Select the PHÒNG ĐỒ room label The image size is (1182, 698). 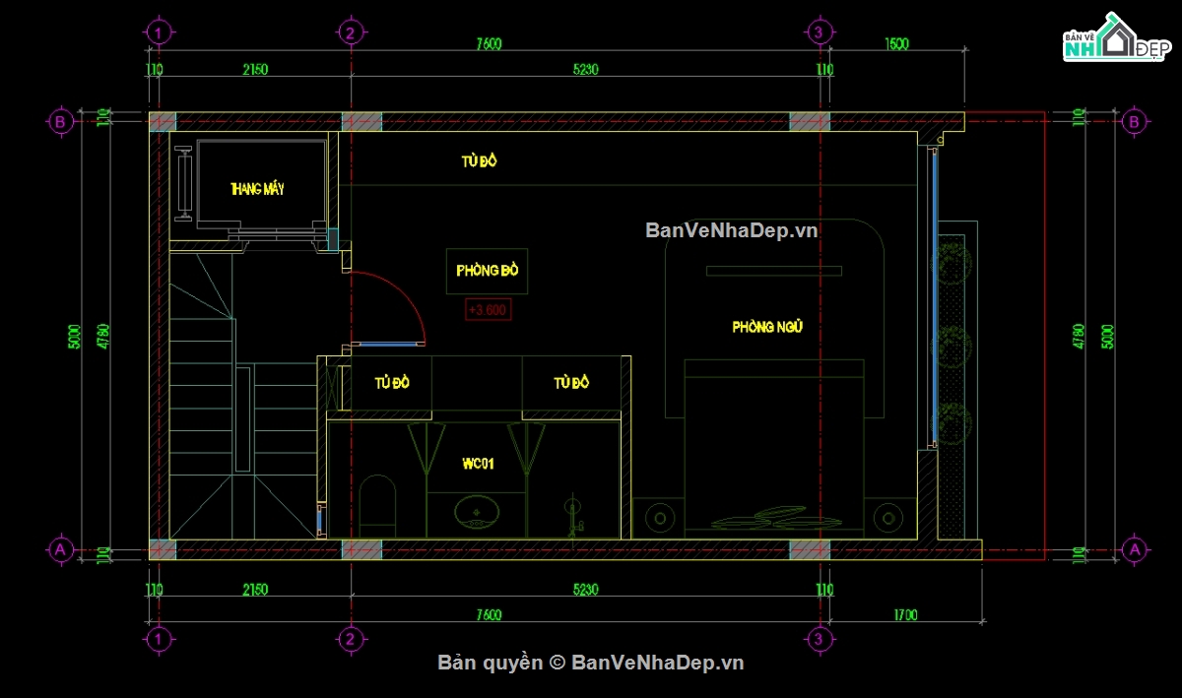488,270
